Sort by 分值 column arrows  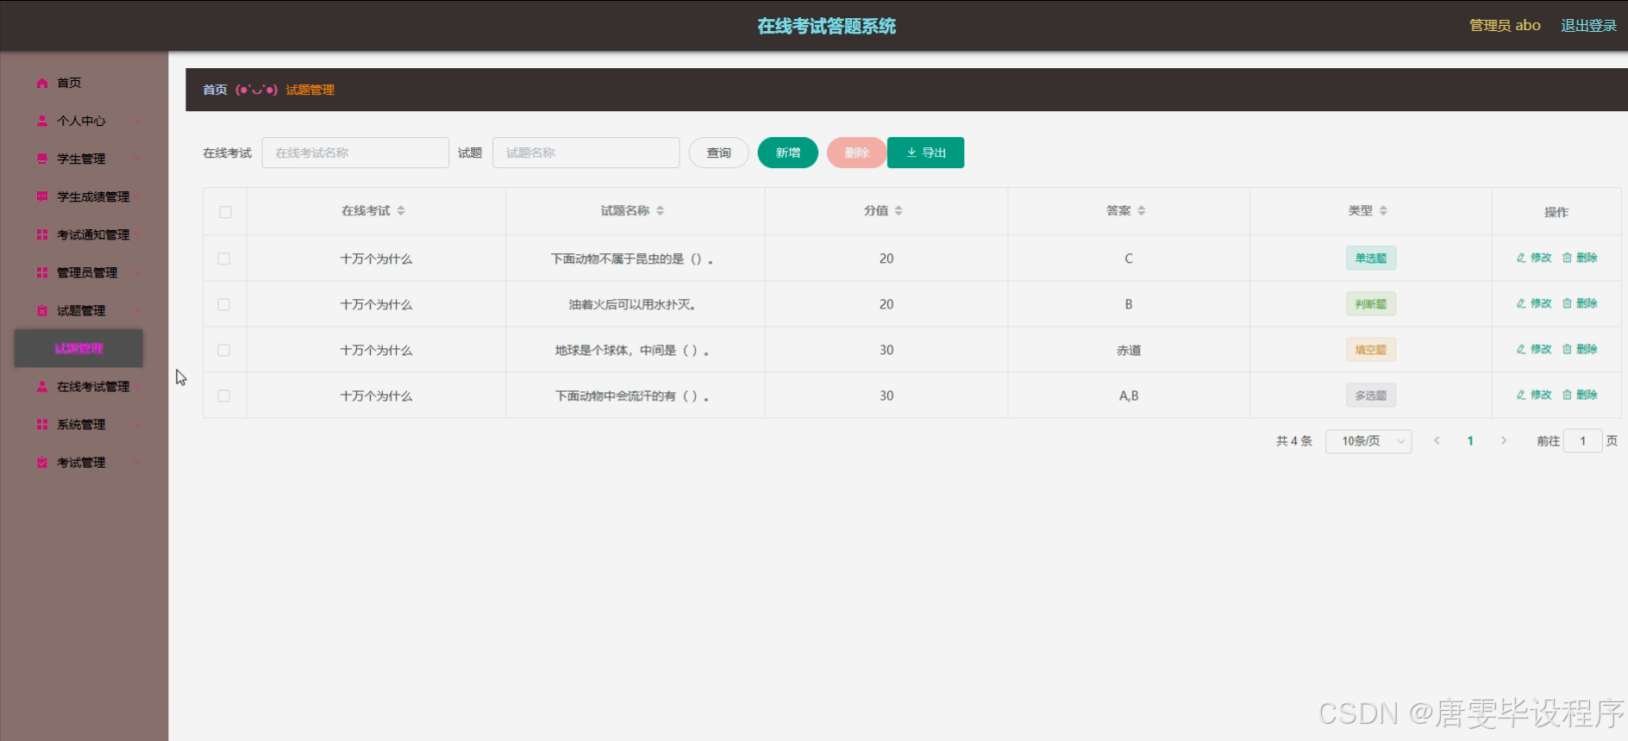(x=899, y=210)
